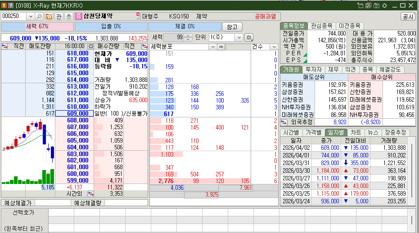This screenshot has height=233, width=419.
Task: Click ask price 618,000 in order book
Action: pos(77,54)
